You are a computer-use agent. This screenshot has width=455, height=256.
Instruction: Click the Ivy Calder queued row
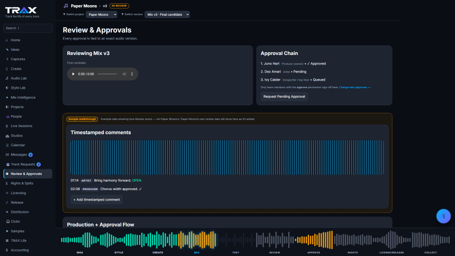tap(293, 80)
